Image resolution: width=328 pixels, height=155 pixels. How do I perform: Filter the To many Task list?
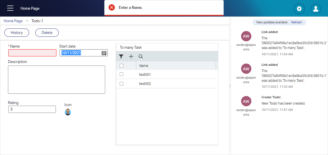[121, 56]
